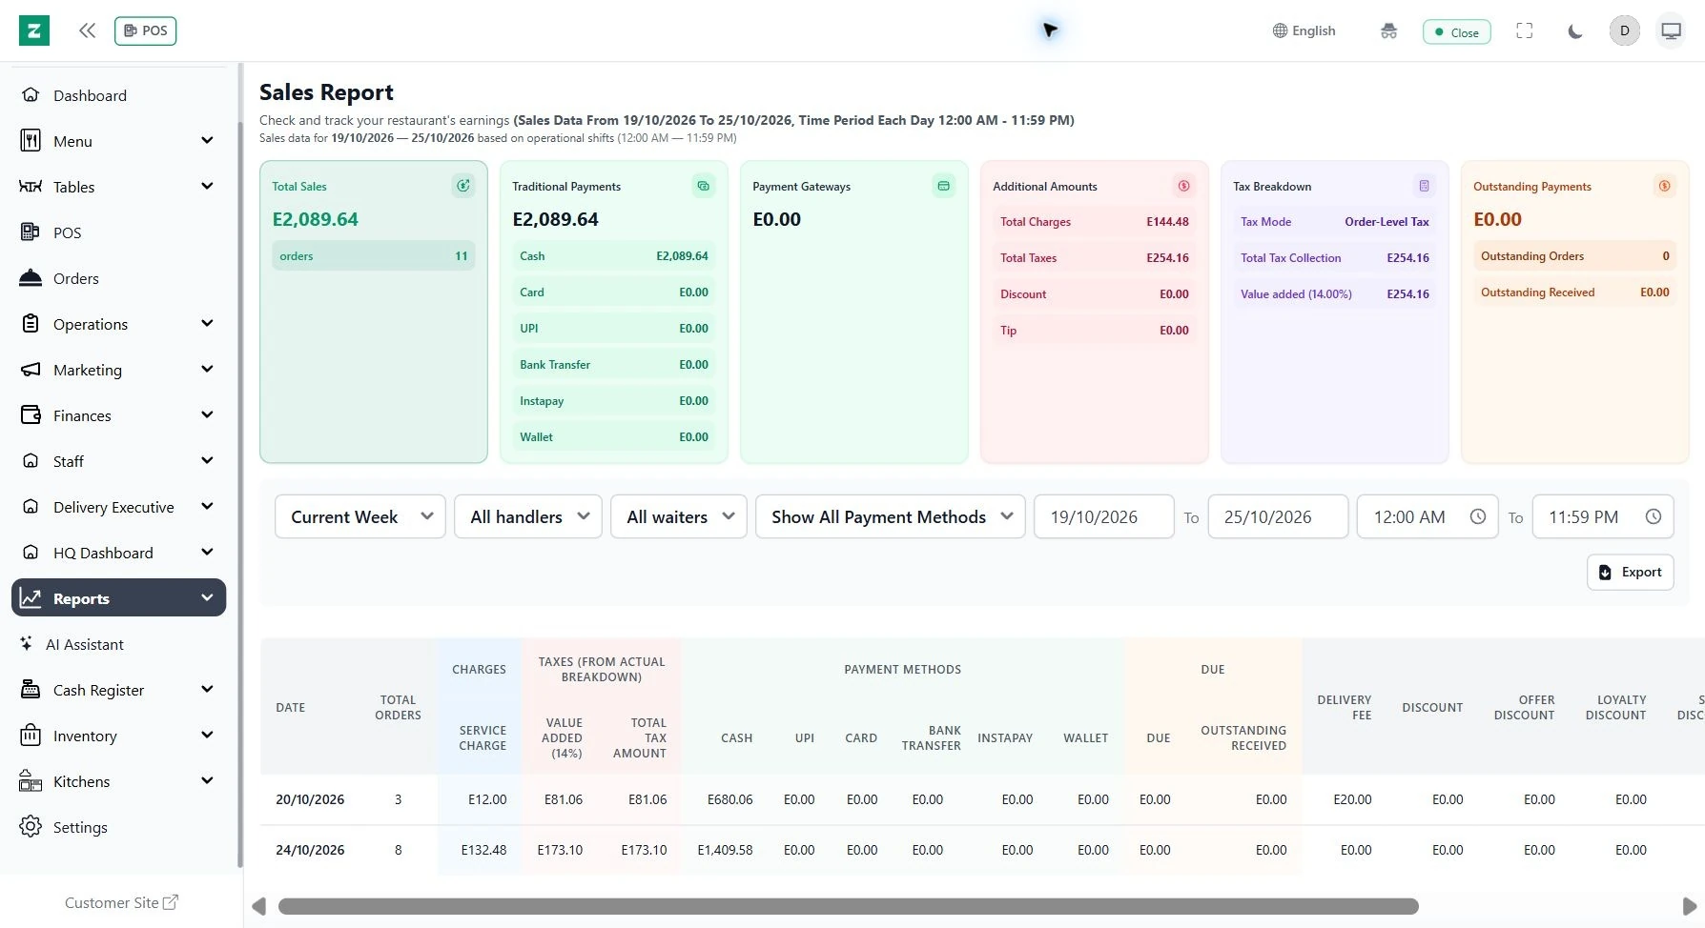Expand the Menu sidebar chevron
Viewport: 1705px width, 928px height.
tap(207, 141)
